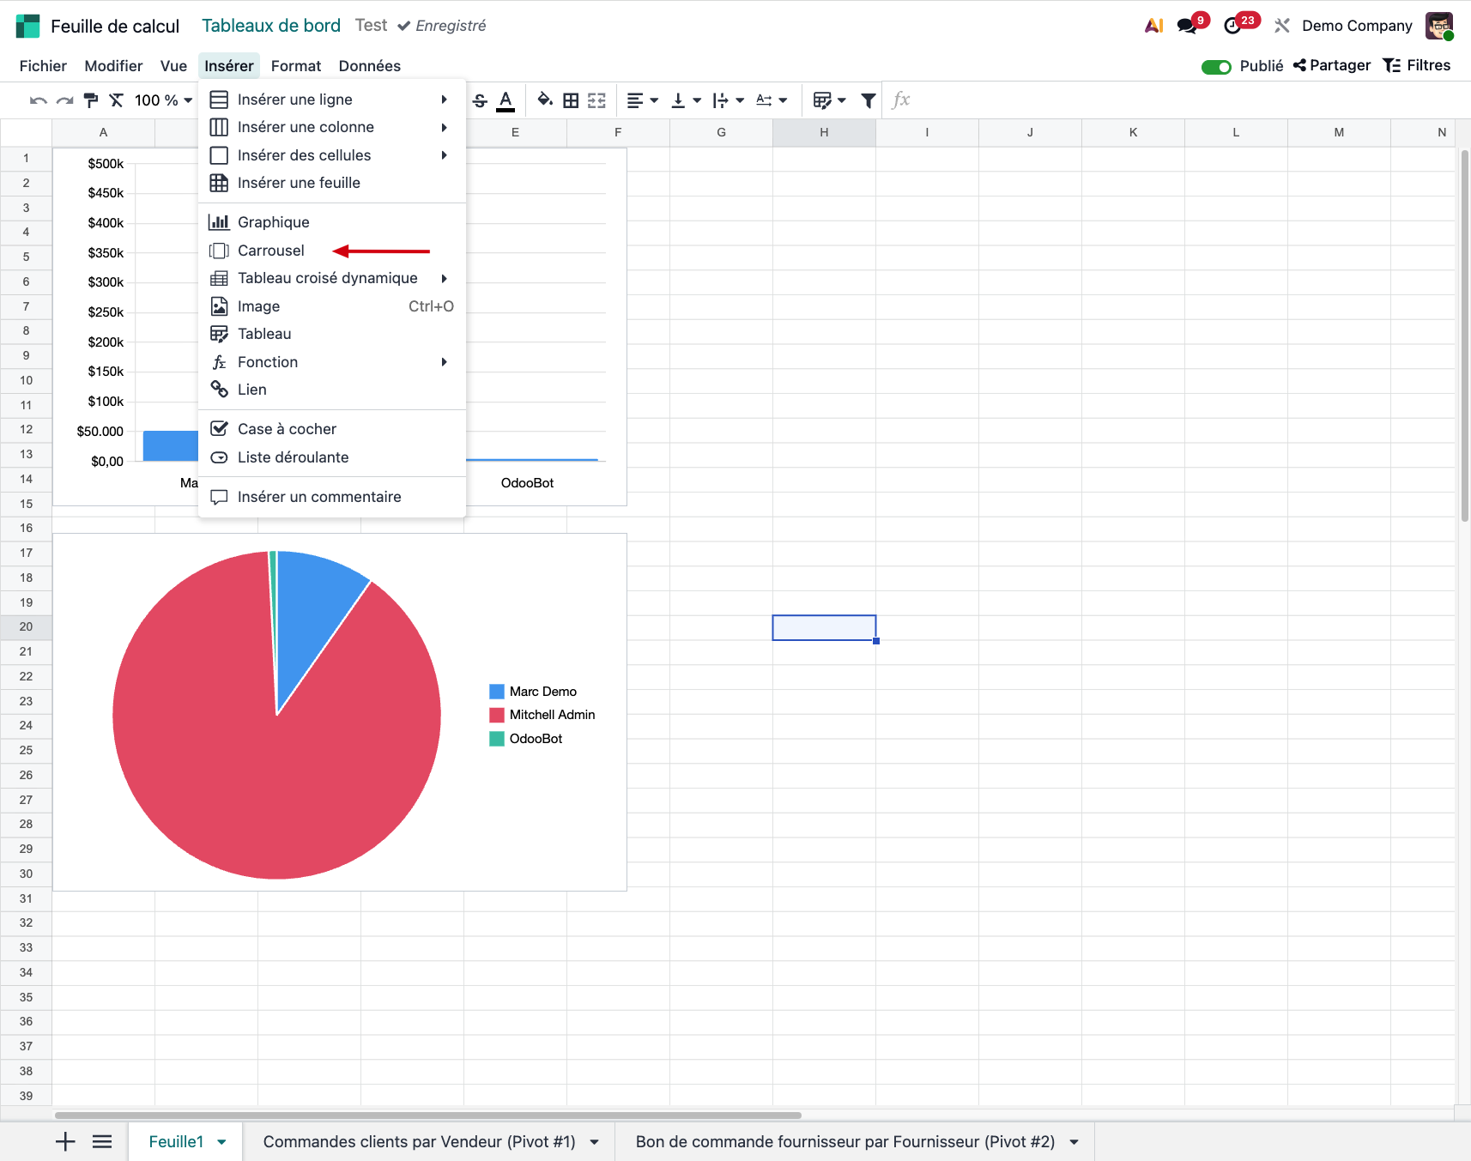Open the Filtres panel

1417,65
